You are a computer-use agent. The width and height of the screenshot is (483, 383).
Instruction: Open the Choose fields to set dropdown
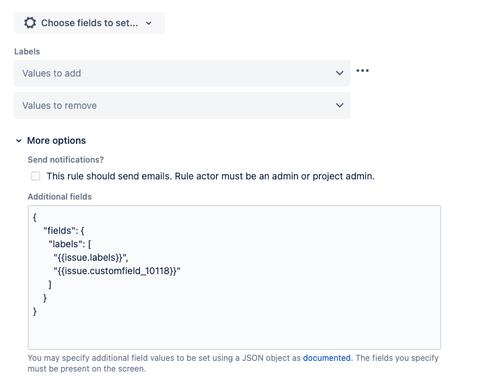point(89,23)
